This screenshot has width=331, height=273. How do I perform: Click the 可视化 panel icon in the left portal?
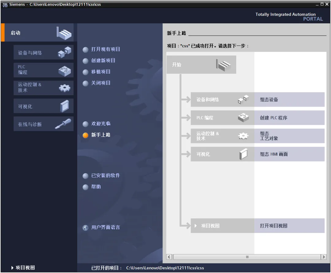(x=65, y=106)
